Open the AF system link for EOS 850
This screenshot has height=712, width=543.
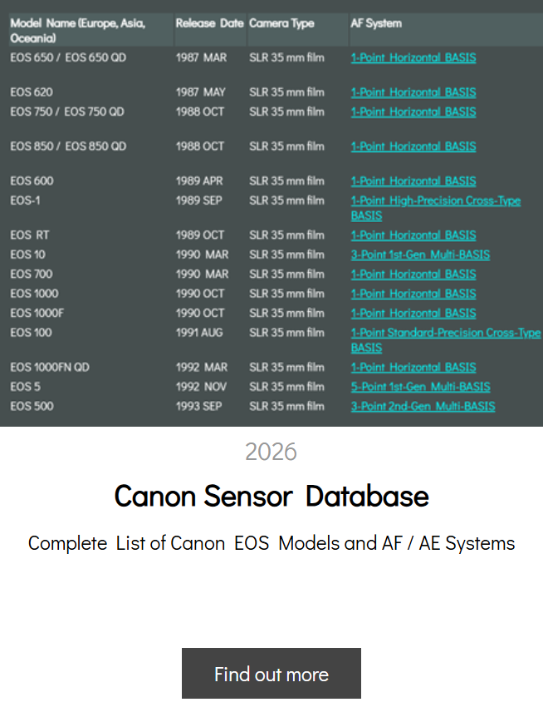[413, 146]
